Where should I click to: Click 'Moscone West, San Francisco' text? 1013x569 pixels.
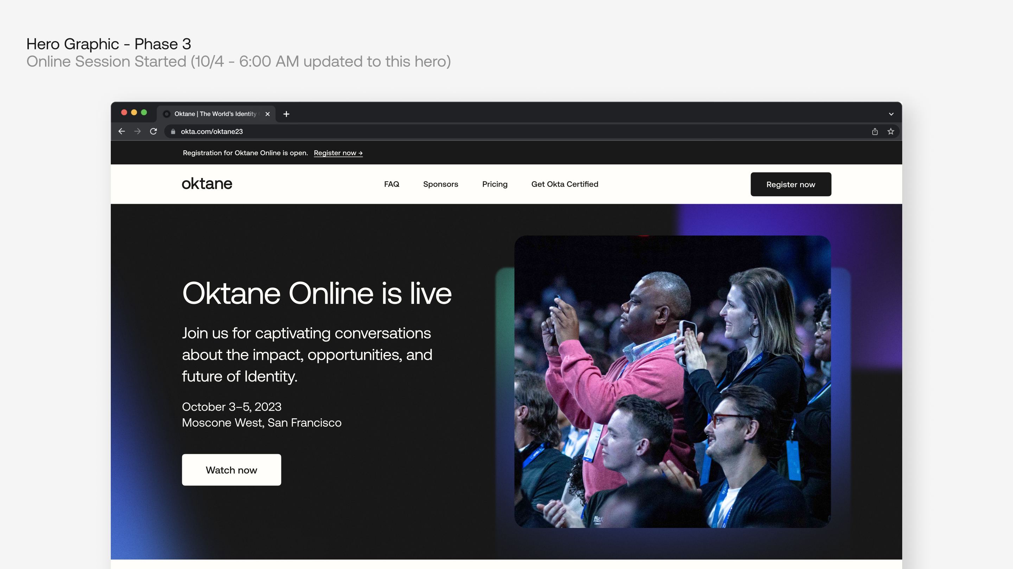tap(261, 423)
